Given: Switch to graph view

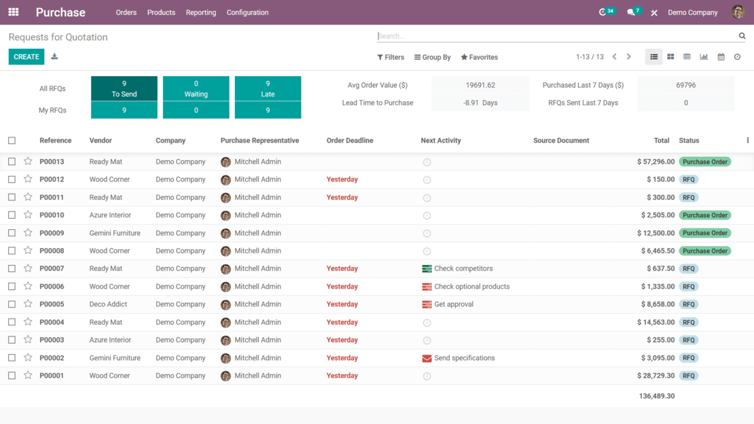Looking at the screenshot, I should click(x=704, y=56).
